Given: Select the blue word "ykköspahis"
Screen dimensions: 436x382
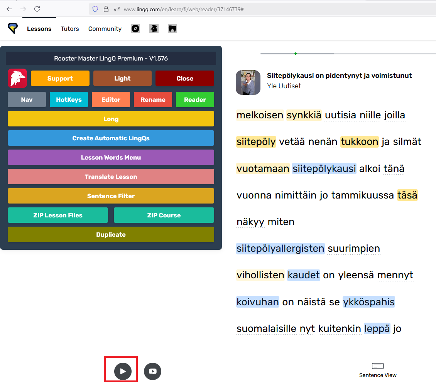Looking at the screenshot, I should coord(369,302).
